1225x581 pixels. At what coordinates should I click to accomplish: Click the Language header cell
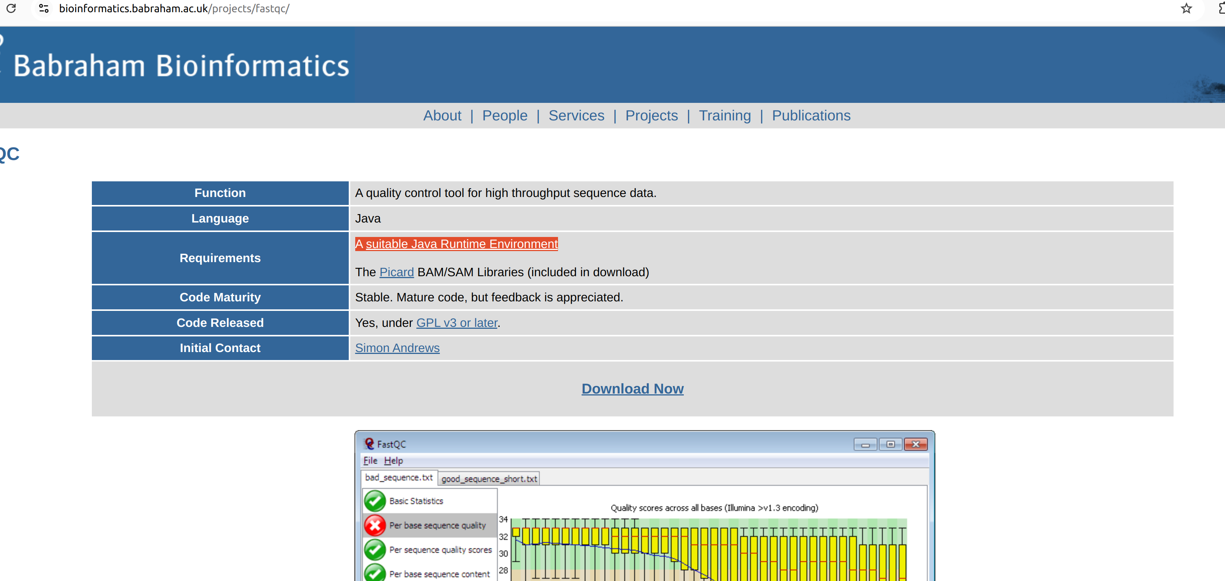coord(220,219)
